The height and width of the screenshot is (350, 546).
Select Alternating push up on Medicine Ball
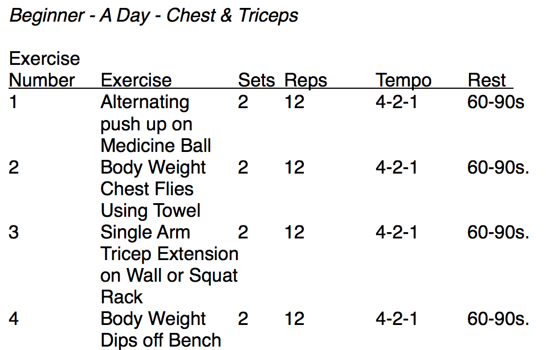[156, 123]
